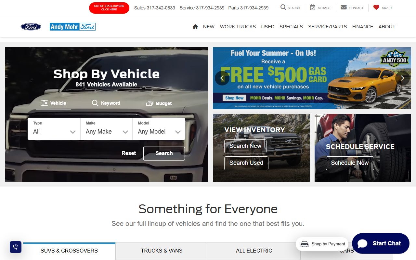Open the Service calendar icon in top bar

coord(313,7)
